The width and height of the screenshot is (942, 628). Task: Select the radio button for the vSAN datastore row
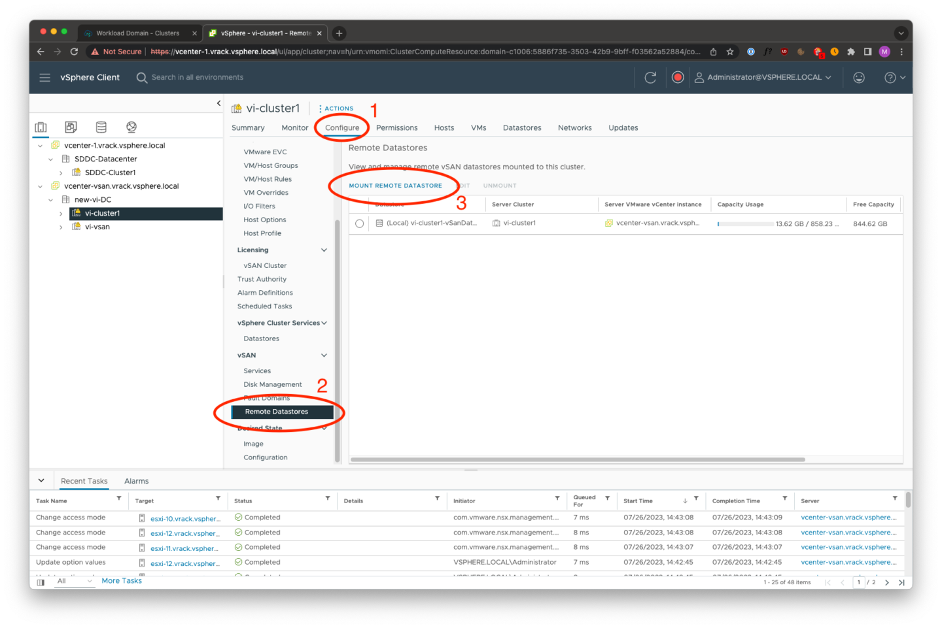[x=359, y=223]
